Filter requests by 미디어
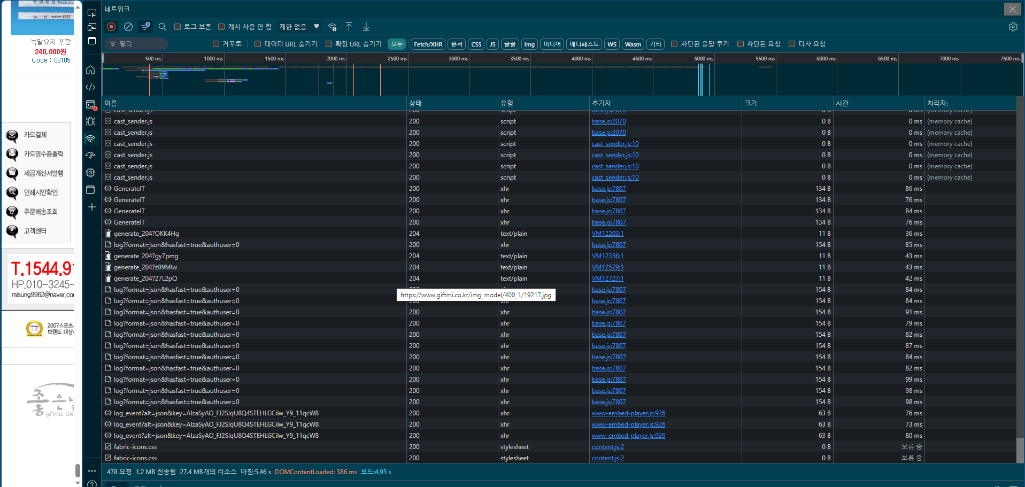1025x487 pixels. 552,44
